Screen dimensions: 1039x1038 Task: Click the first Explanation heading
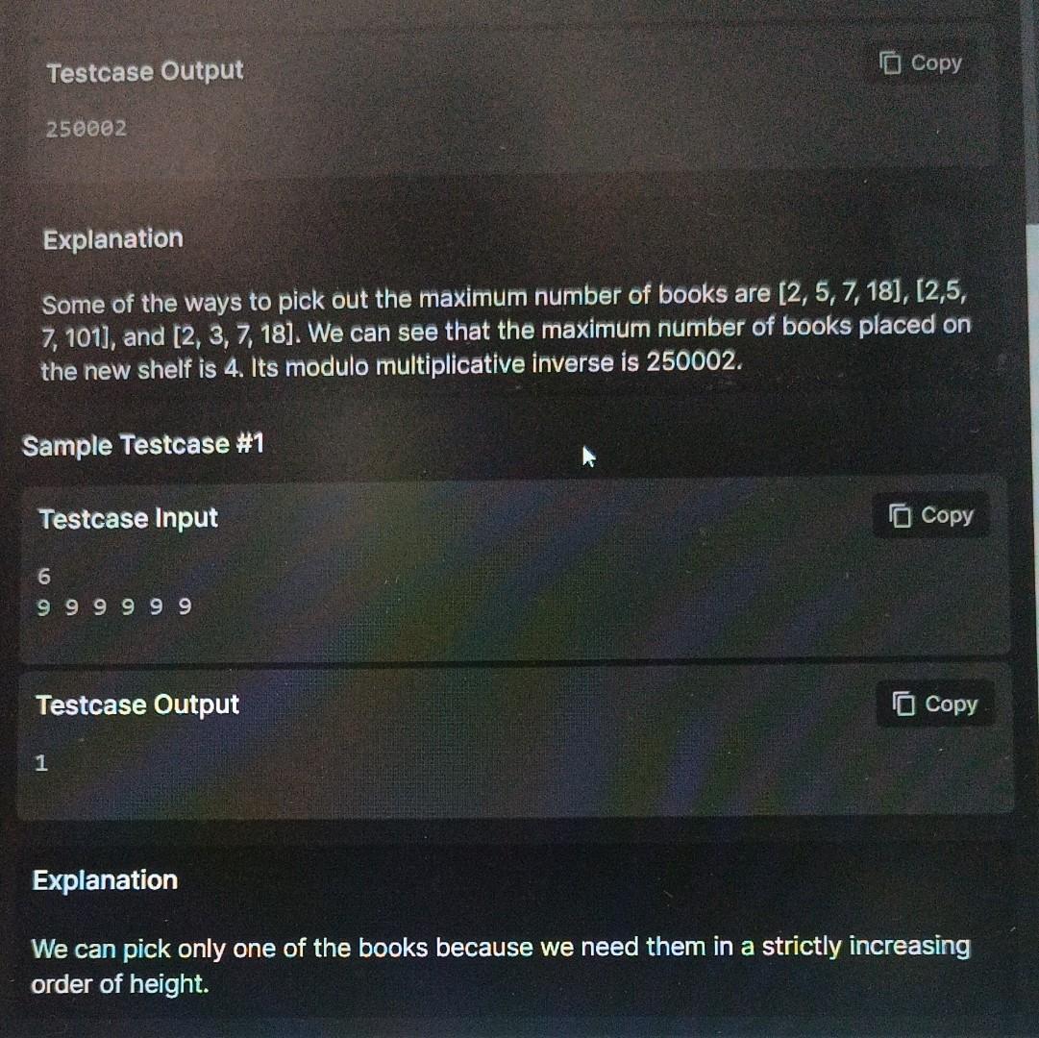(x=113, y=239)
